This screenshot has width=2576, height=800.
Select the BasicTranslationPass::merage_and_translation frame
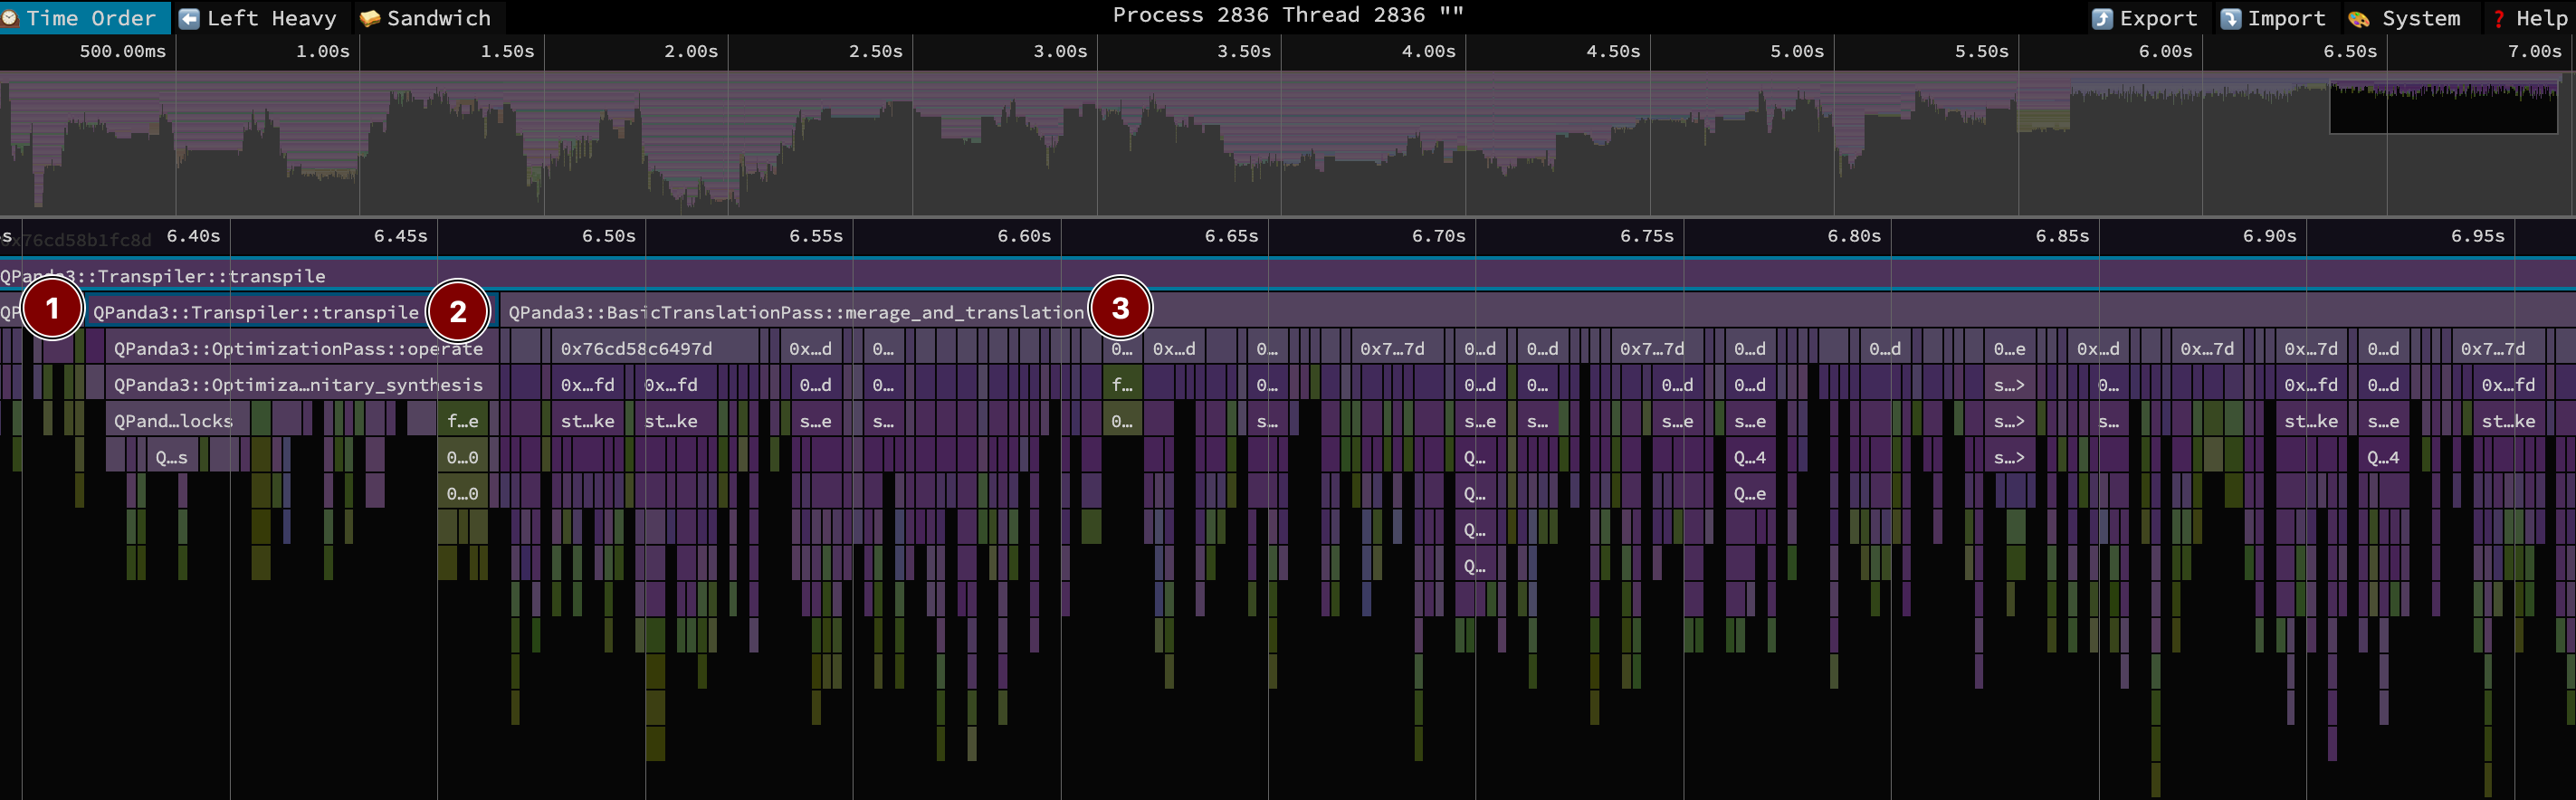(x=795, y=312)
